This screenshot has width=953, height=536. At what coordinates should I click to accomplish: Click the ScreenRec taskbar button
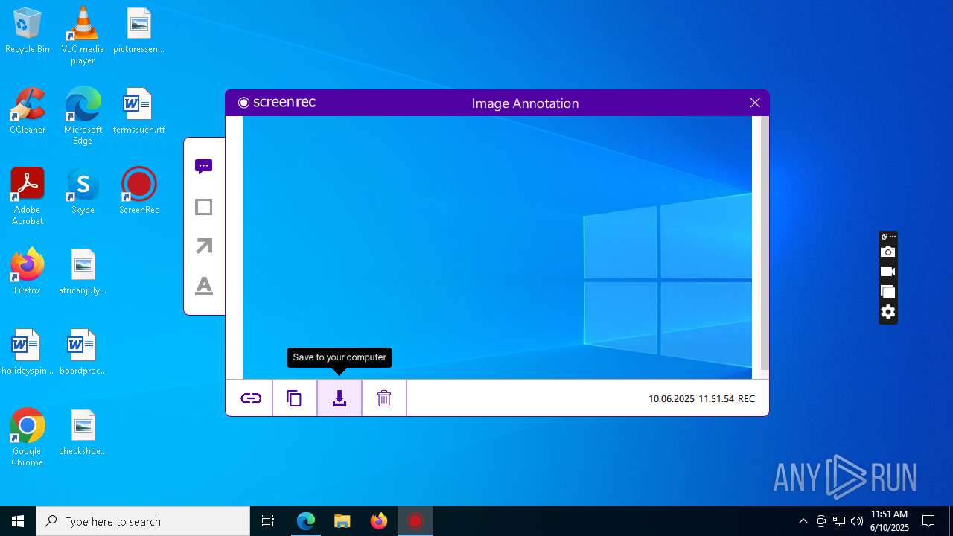coord(415,521)
